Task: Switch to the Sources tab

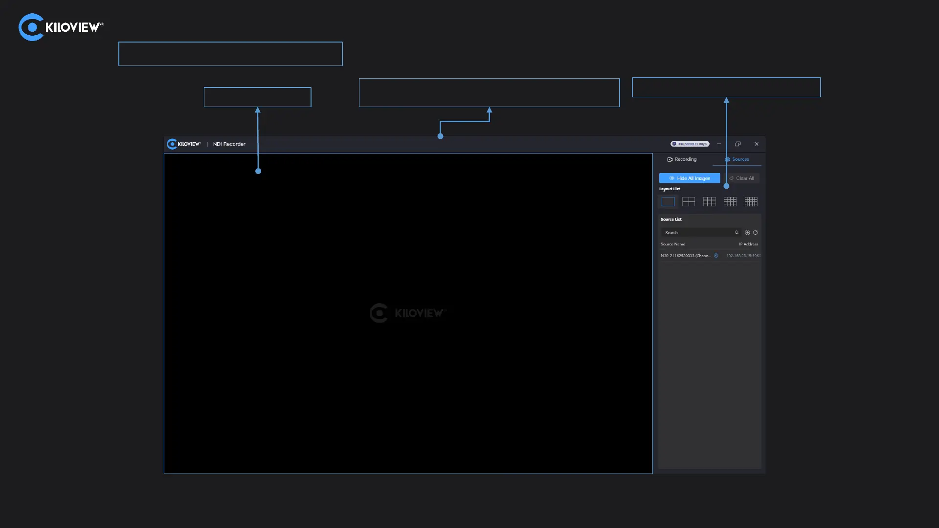Action: click(x=737, y=159)
